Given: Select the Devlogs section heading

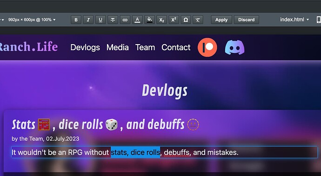Looking at the screenshot, I should 165,91.
